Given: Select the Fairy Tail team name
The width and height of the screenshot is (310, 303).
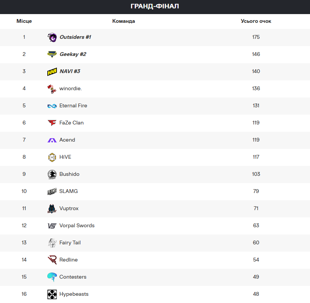Looking at the screenshot, I should point(70,243).
